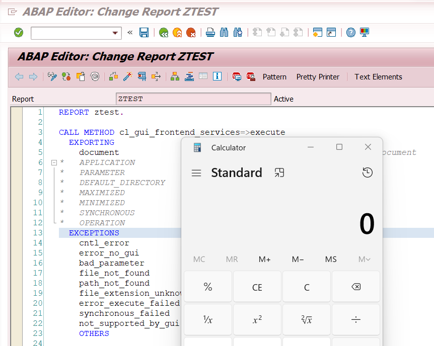Click the x squared button
Viewport: 434px width, 346px height.
click(257, 320)
